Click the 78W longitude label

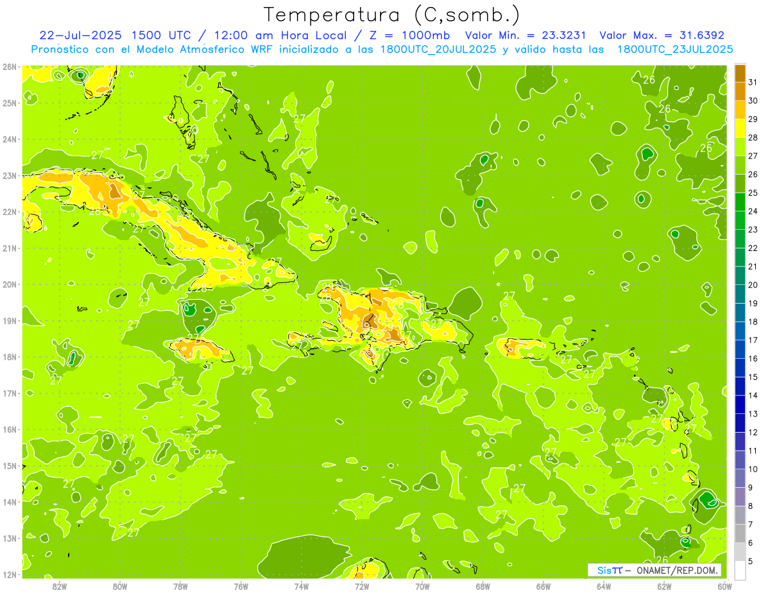point(180,585)
